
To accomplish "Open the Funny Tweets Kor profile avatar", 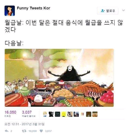I will click(10, 11).
